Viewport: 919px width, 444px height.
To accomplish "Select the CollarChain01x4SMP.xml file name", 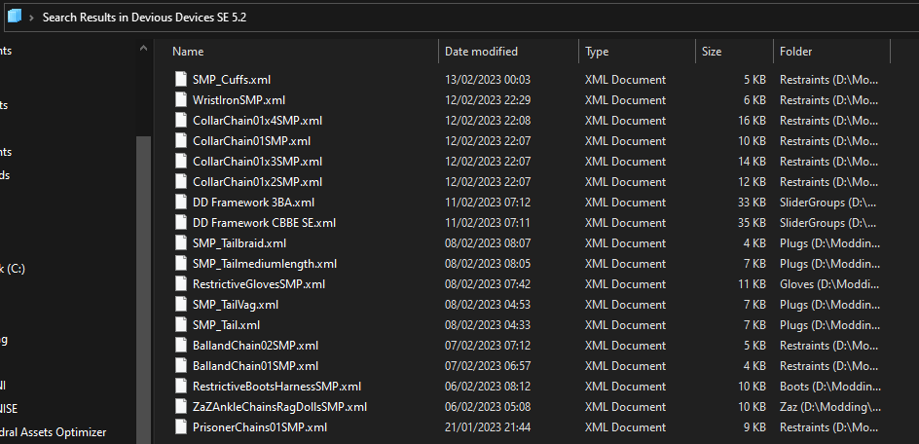I will tap(257, 120).
